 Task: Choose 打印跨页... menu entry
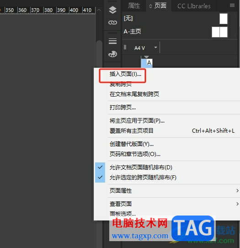167,108
